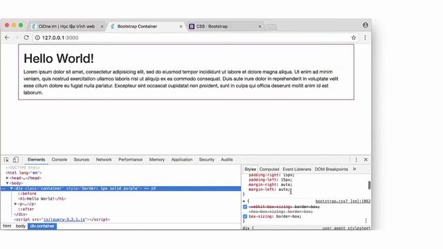Open the Performance panel tab
Screen dimensions: 443x249
pos(130,160)
